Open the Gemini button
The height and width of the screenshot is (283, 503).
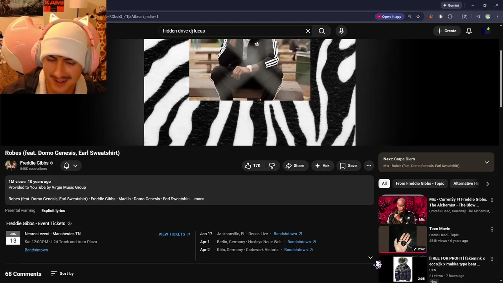(x=451, y=6)
